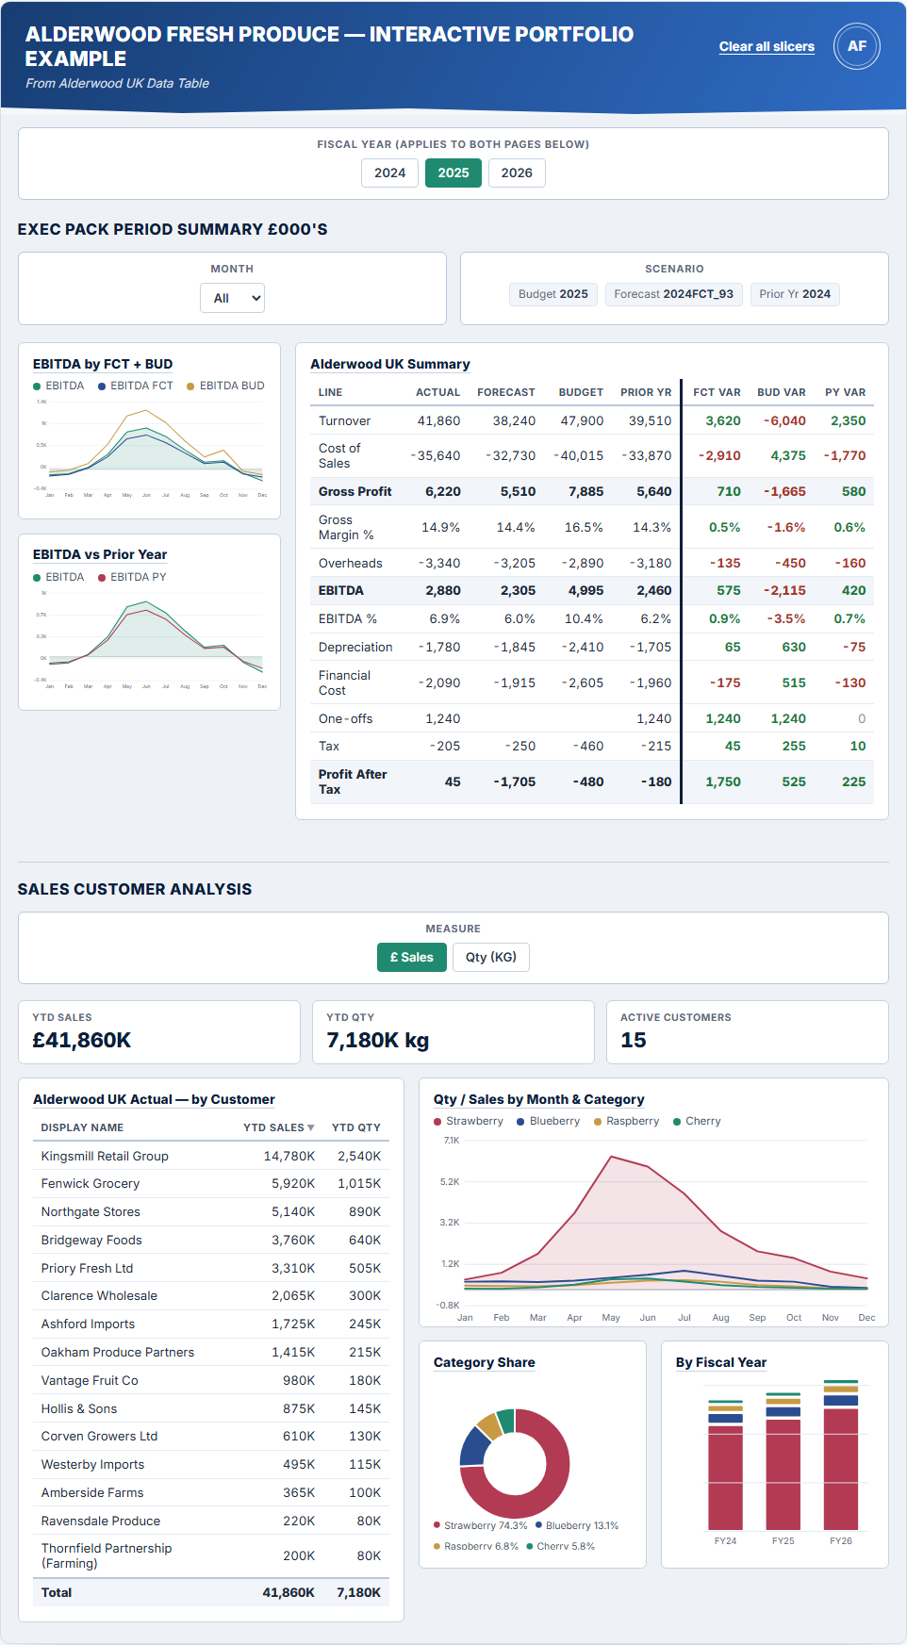907x1645 pixels.
Task: Click the EBITDA PY legend item
Action: pyautogui.click(x=132, y=577)
